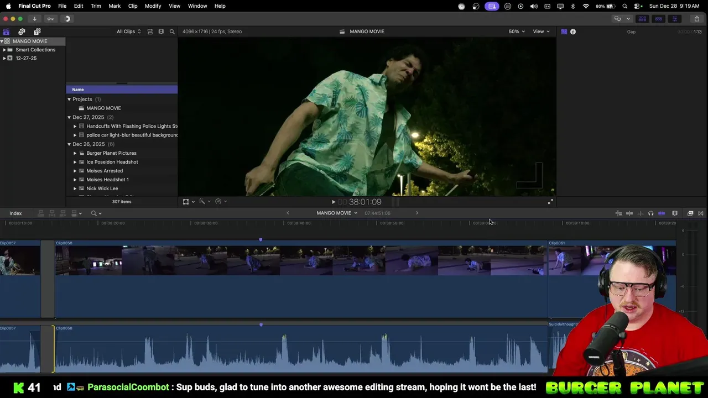708x398 pixels.
Task: Open the File menu
Action: tap(63, 6)
